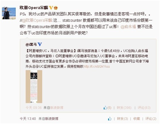Click the crown membership icon
Viewport: 160px width, 124px height.
[56, 8]
